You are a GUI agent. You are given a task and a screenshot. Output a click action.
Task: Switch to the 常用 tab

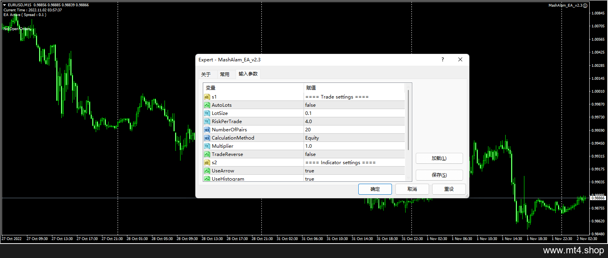(225, 74)
